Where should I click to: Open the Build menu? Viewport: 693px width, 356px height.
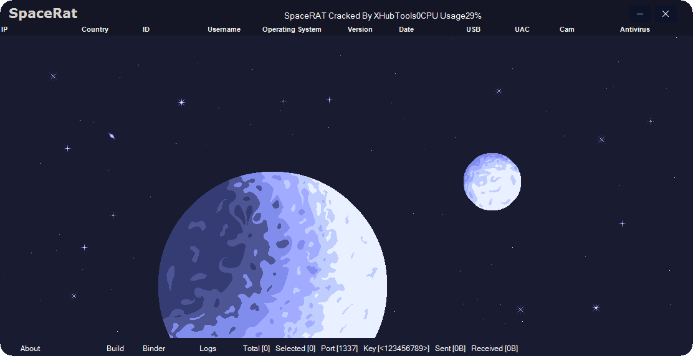coord(115,349)
